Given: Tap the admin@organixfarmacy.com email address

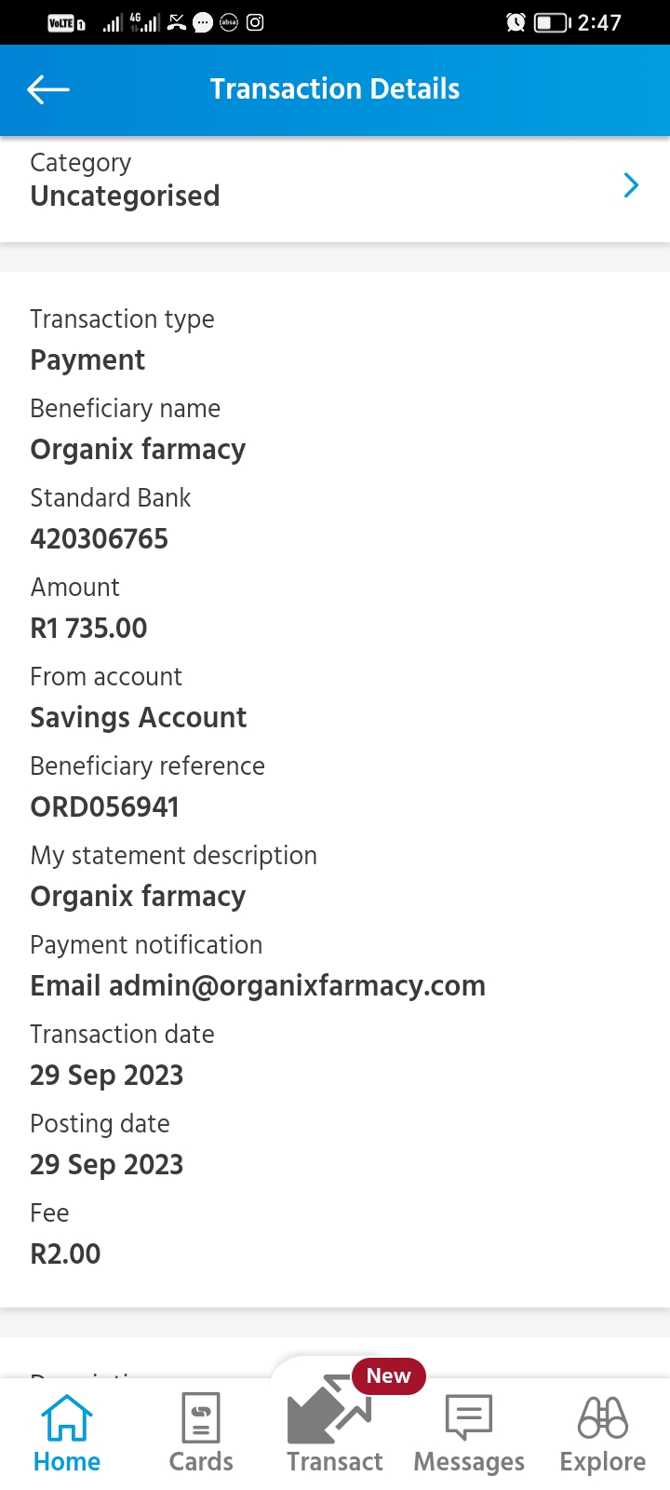Looking at the screenshot, I should pyautogui.click(x=297, y=985).
